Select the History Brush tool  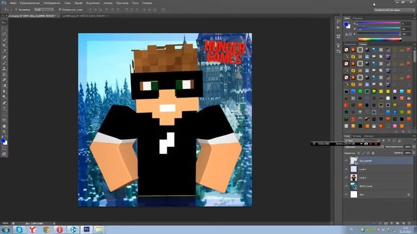tap(4, 74)
